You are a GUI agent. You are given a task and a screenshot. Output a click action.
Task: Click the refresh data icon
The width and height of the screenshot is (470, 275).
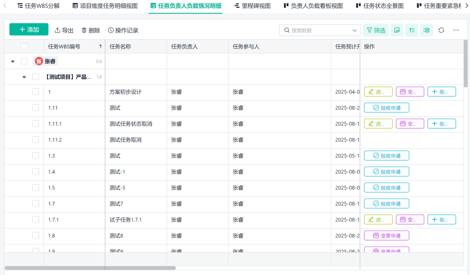[x=441, y=30]
